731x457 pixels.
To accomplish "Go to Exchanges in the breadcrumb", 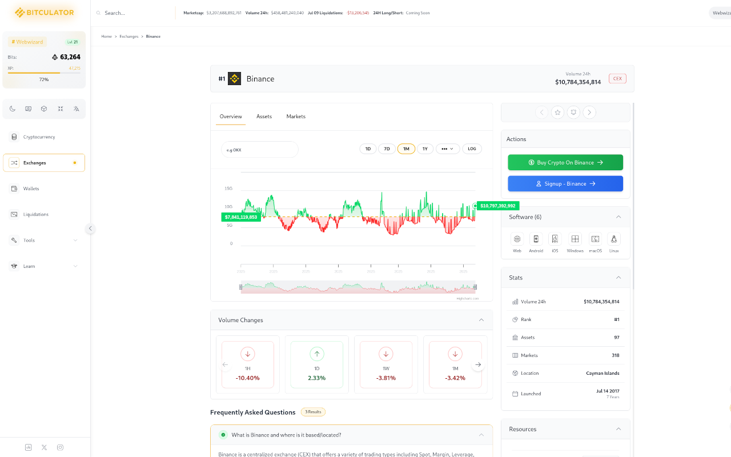I will click(x=129, y=37).
